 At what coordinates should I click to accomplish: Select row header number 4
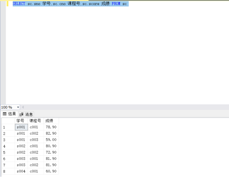pyautogui.click(x=8, y=146)
